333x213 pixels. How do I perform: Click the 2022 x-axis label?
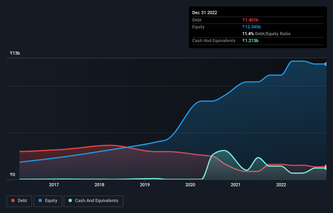tap(281, 185)
